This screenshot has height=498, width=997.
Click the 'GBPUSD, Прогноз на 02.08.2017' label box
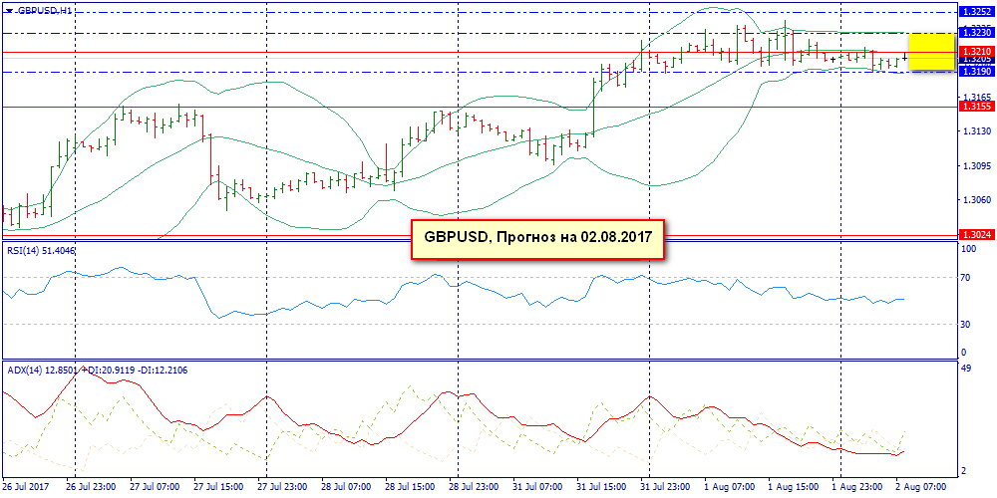538,239
